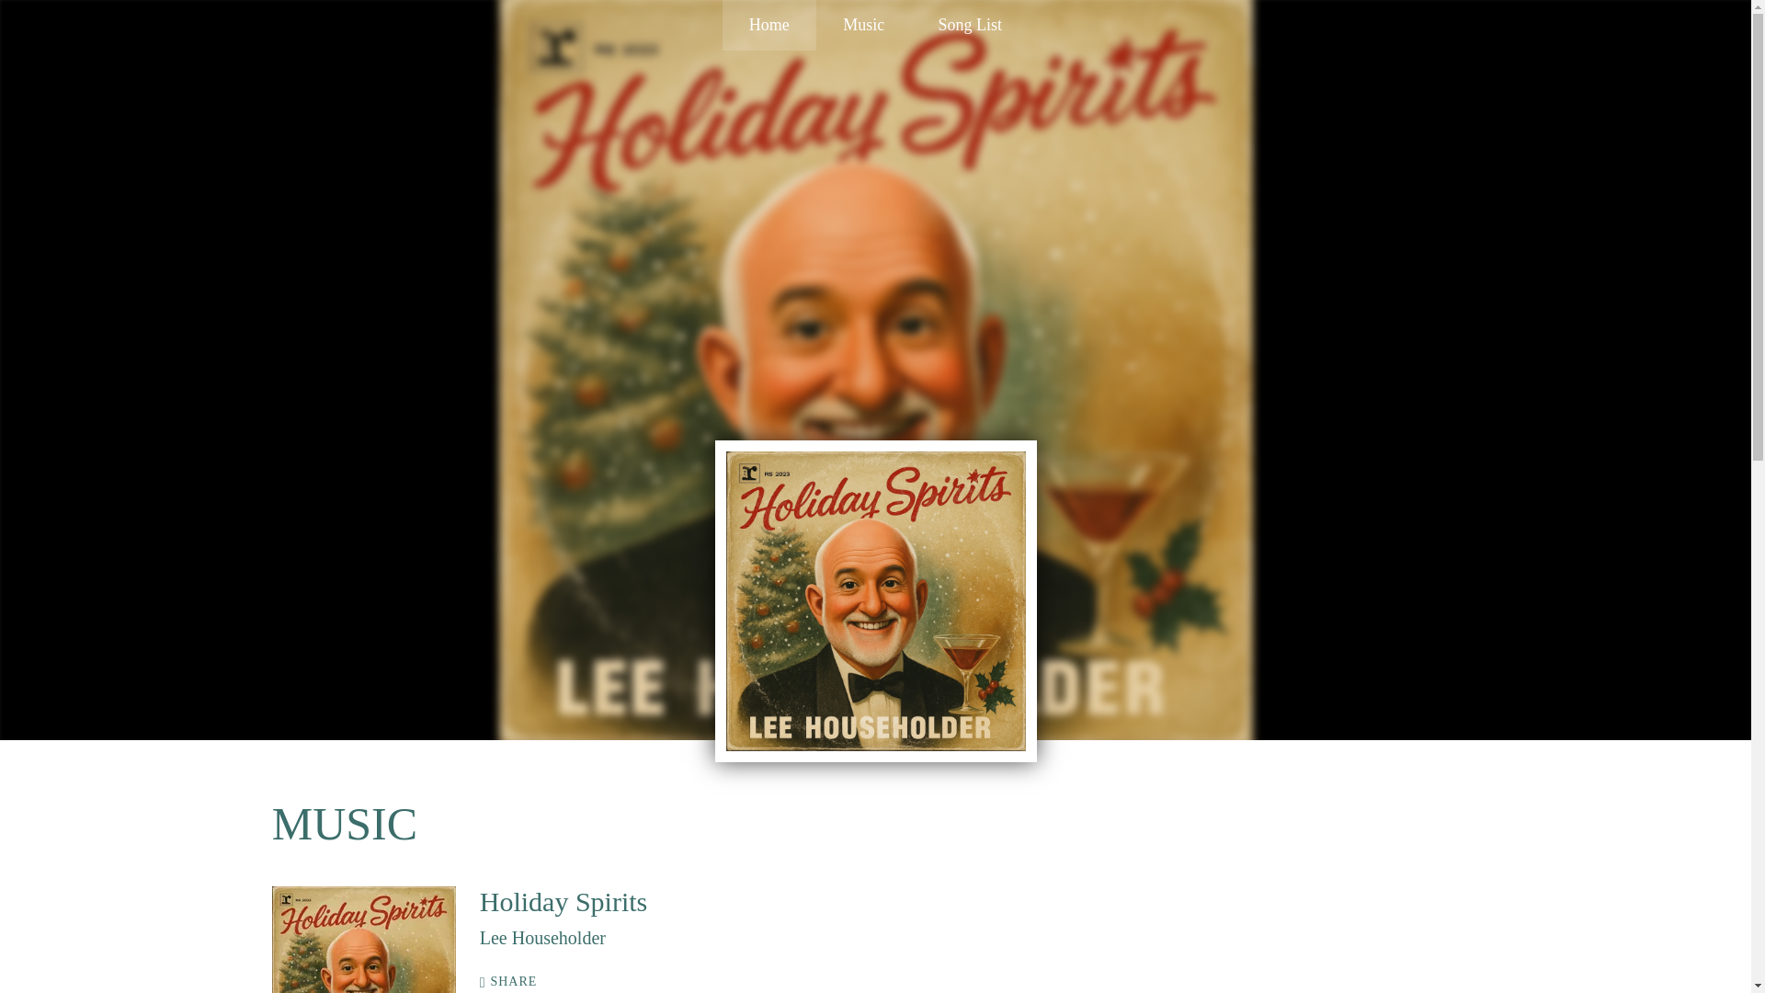Open the Holiday Spirits album title link
The width and height of the screenshot is (1765, 993).
tap(563, 902)
